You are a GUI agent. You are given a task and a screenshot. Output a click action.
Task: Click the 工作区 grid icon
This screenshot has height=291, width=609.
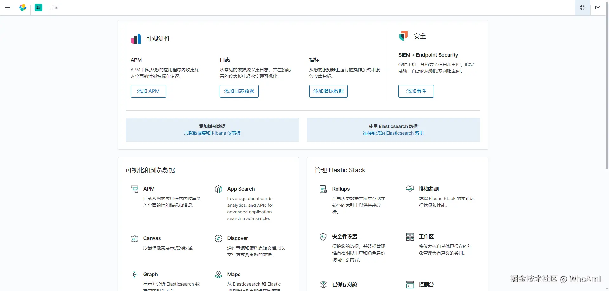tap(410, 237)
